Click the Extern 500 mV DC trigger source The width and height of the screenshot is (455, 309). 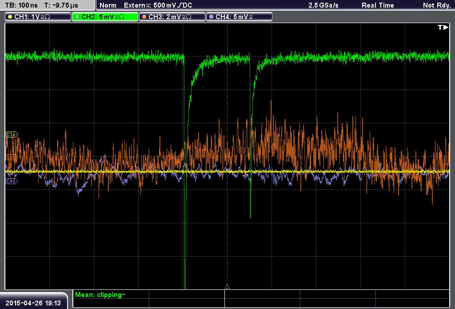158,5
